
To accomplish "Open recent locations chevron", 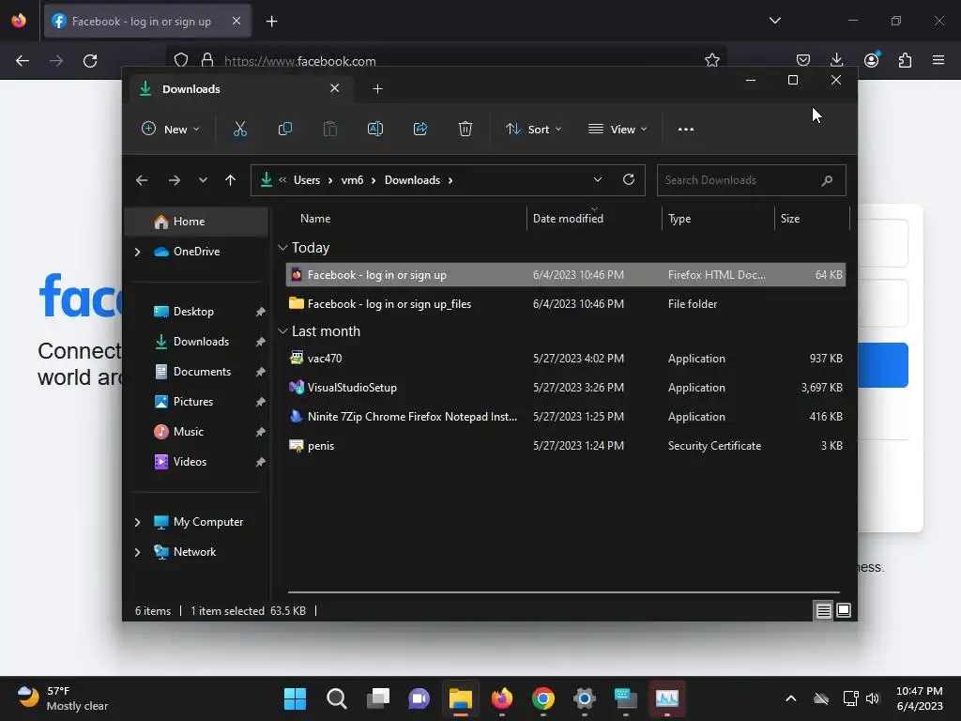I will (203, 180).
